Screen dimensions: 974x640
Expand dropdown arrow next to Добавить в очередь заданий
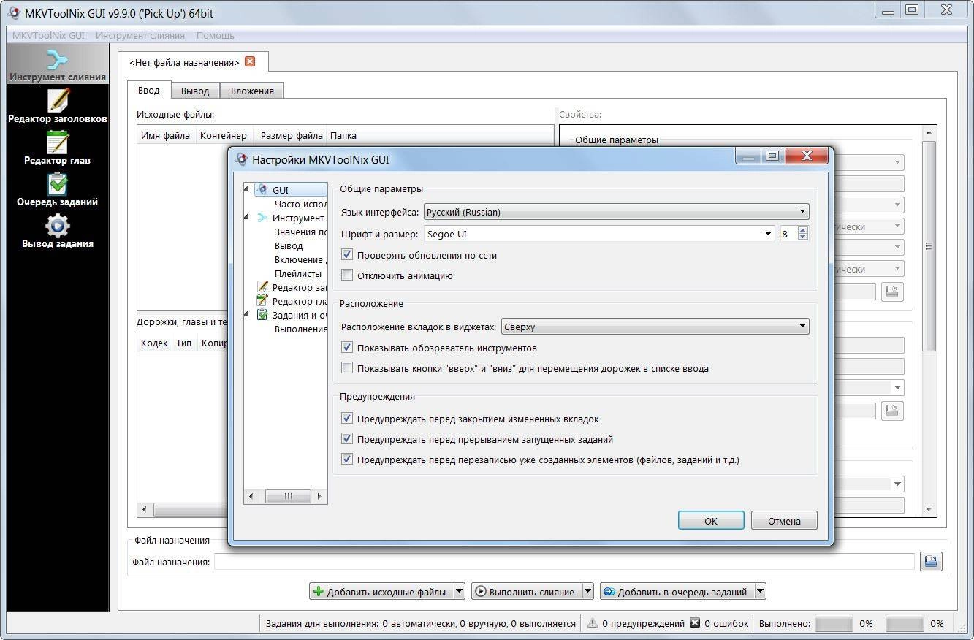(760, 592)
